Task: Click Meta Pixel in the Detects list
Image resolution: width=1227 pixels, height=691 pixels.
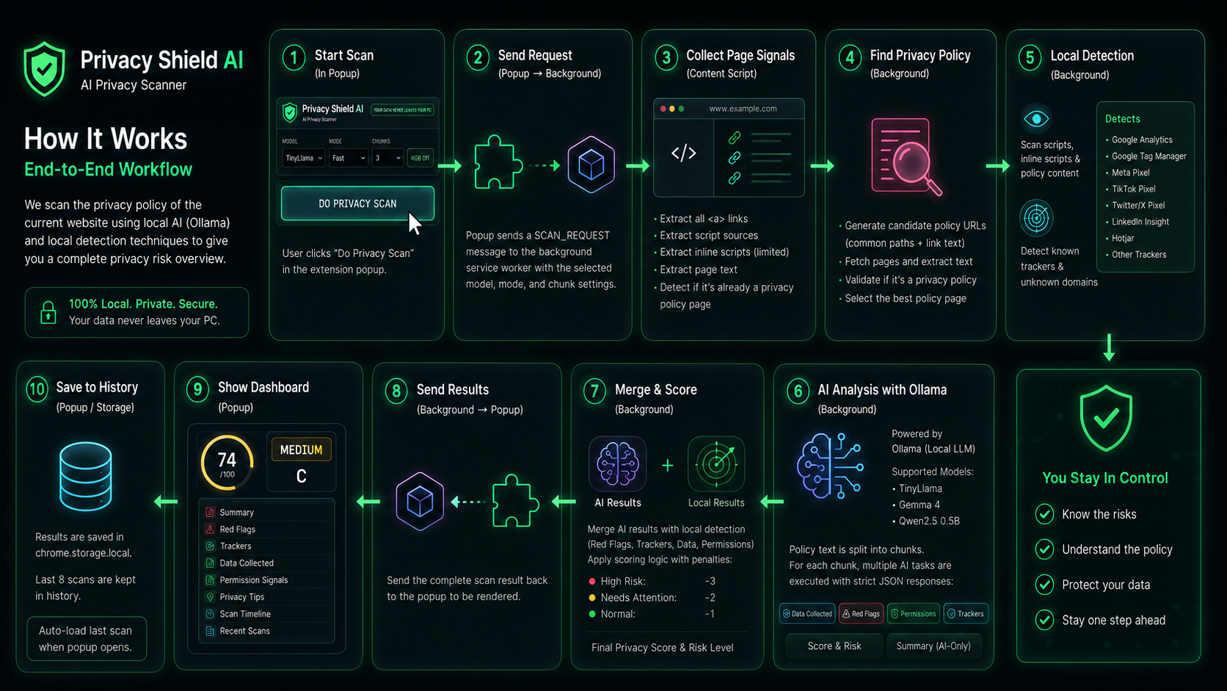Action: point(1130,173)
